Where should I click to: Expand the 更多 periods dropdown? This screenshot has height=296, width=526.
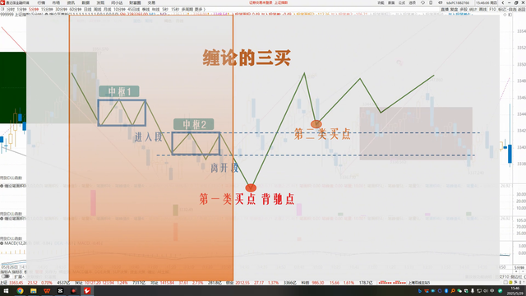pyautogui.click(x=200, y=9)
